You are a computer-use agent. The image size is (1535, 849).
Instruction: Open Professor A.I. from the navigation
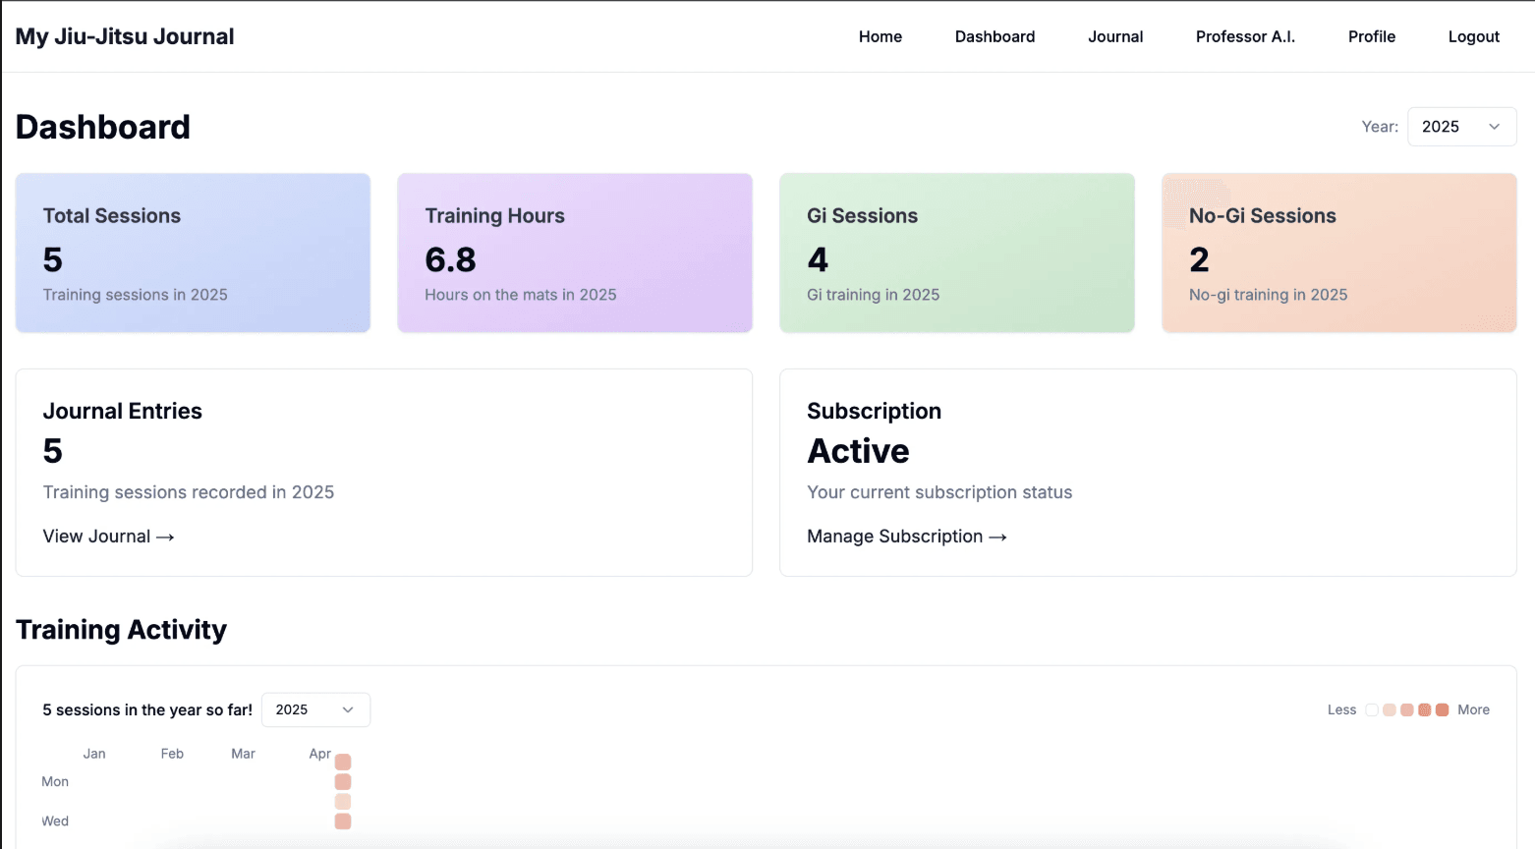pos(1245,36)
